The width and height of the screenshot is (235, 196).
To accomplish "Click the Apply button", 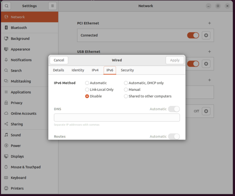I will [175, 60].
